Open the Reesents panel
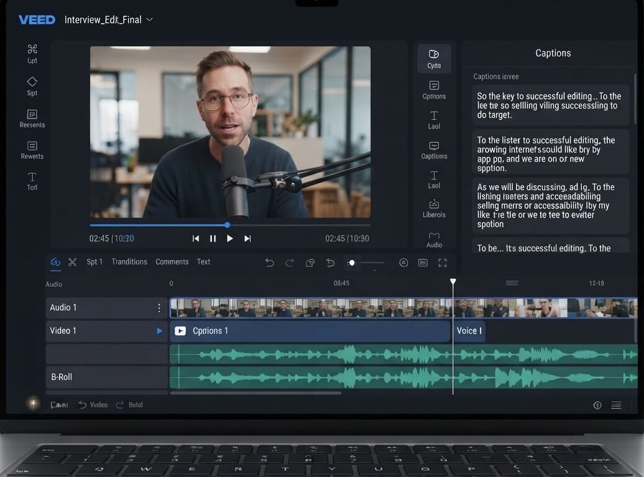 click(x=32, y=119)
